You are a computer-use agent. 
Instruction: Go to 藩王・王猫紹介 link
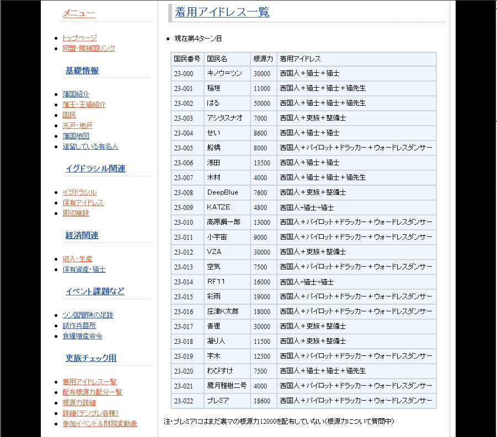coord(84,105)
